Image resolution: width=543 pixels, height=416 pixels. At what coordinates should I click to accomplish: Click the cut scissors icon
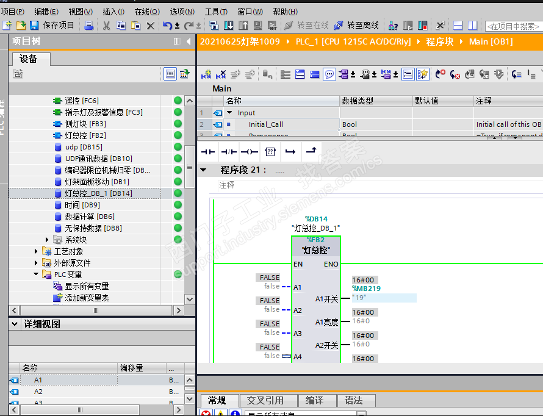(106, 26)
